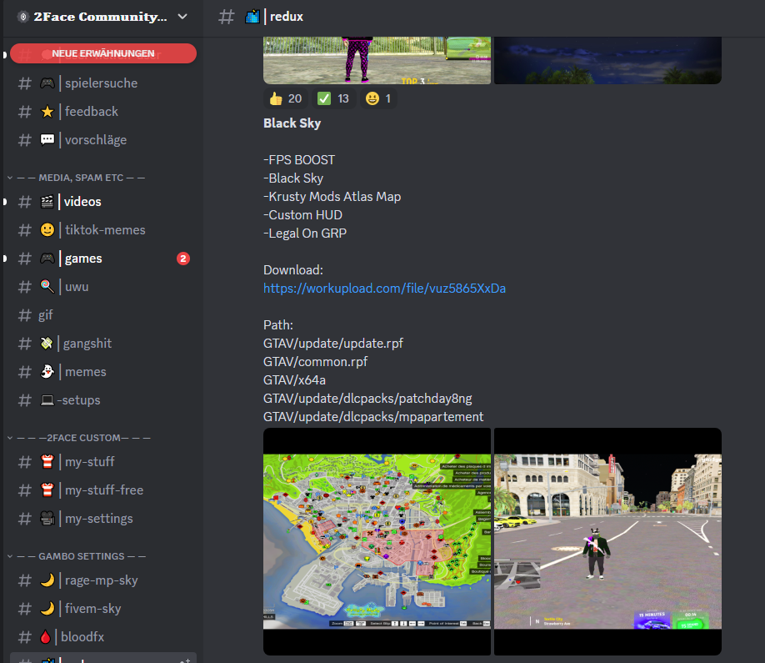The height and width of the screenshot is (663, 765).
Task: Open the my-stuff channel
Action: click(103, 462)
